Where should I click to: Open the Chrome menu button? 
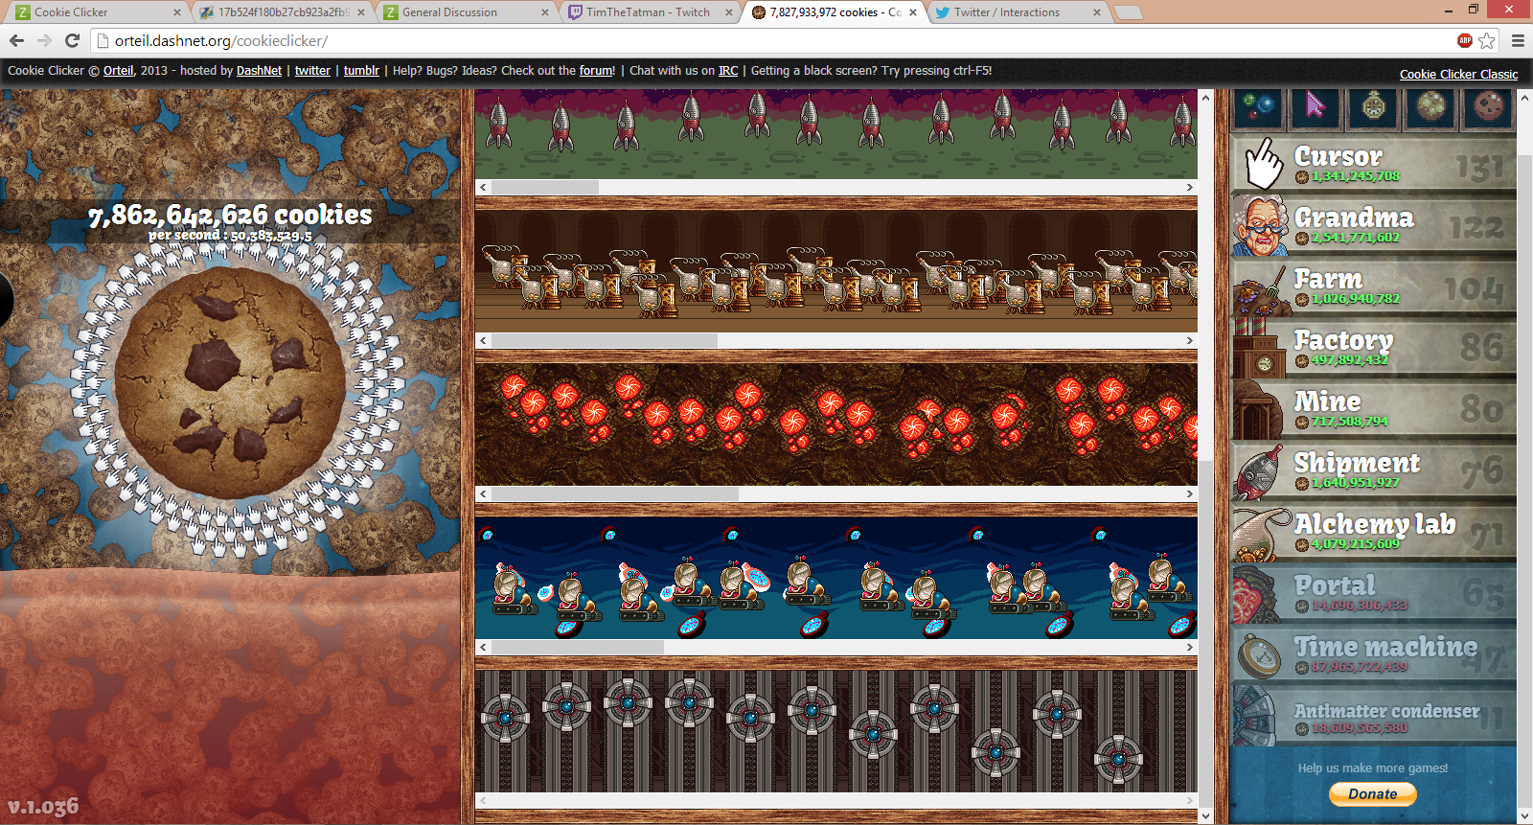pyautogui.click(x=1518, y=40)
